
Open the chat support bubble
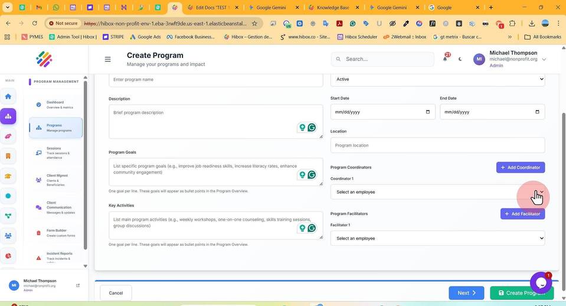click(541, 283)
